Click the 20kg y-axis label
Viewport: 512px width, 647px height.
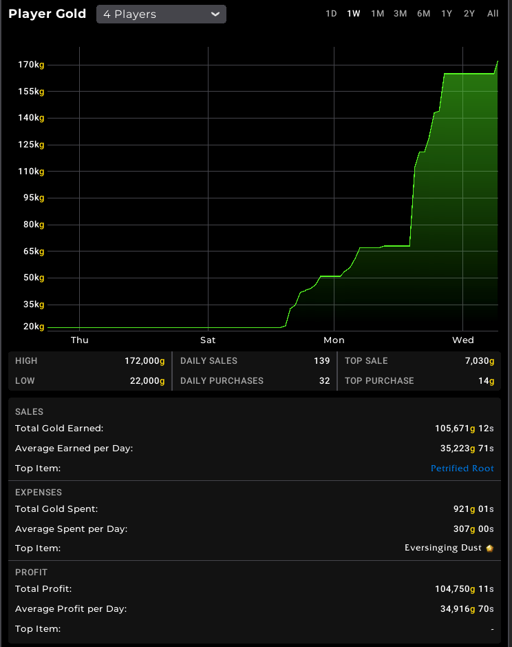34,327
